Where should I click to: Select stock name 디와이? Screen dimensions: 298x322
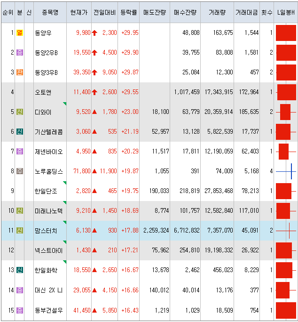coord(43,112)
